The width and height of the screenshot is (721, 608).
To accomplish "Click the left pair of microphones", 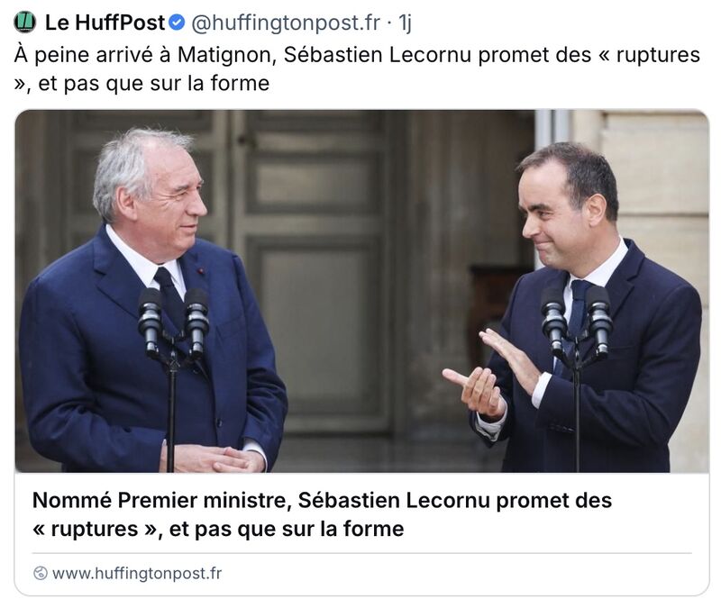I will click(173, 322).
